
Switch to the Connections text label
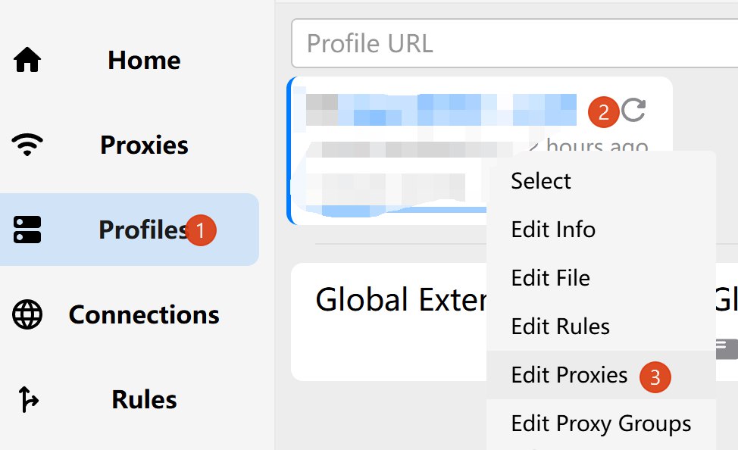tap(144, 314)
